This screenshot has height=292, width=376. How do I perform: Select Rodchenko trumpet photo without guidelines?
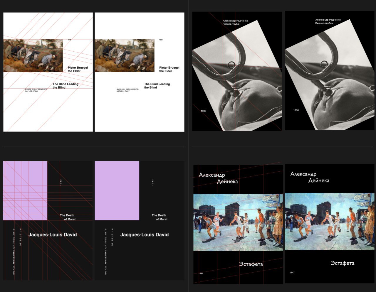(x=330, y=75)
